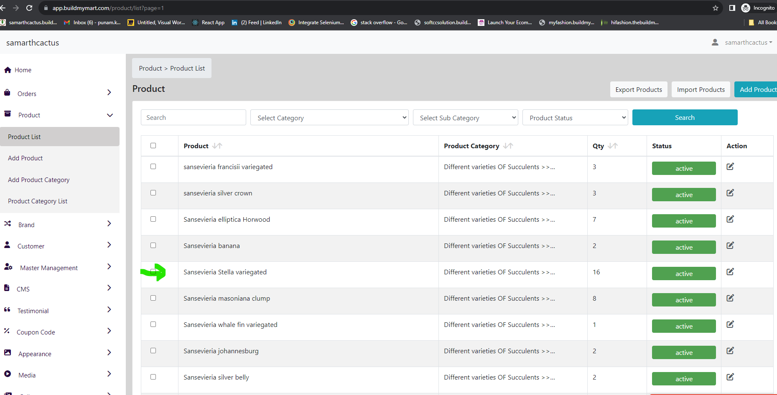This screenshot has width=777, height=395.
Task: Open Product List sidebar item
Action: coord(60,137)
